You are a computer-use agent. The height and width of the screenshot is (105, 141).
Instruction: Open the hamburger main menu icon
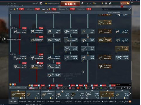(x=8, y=3)
